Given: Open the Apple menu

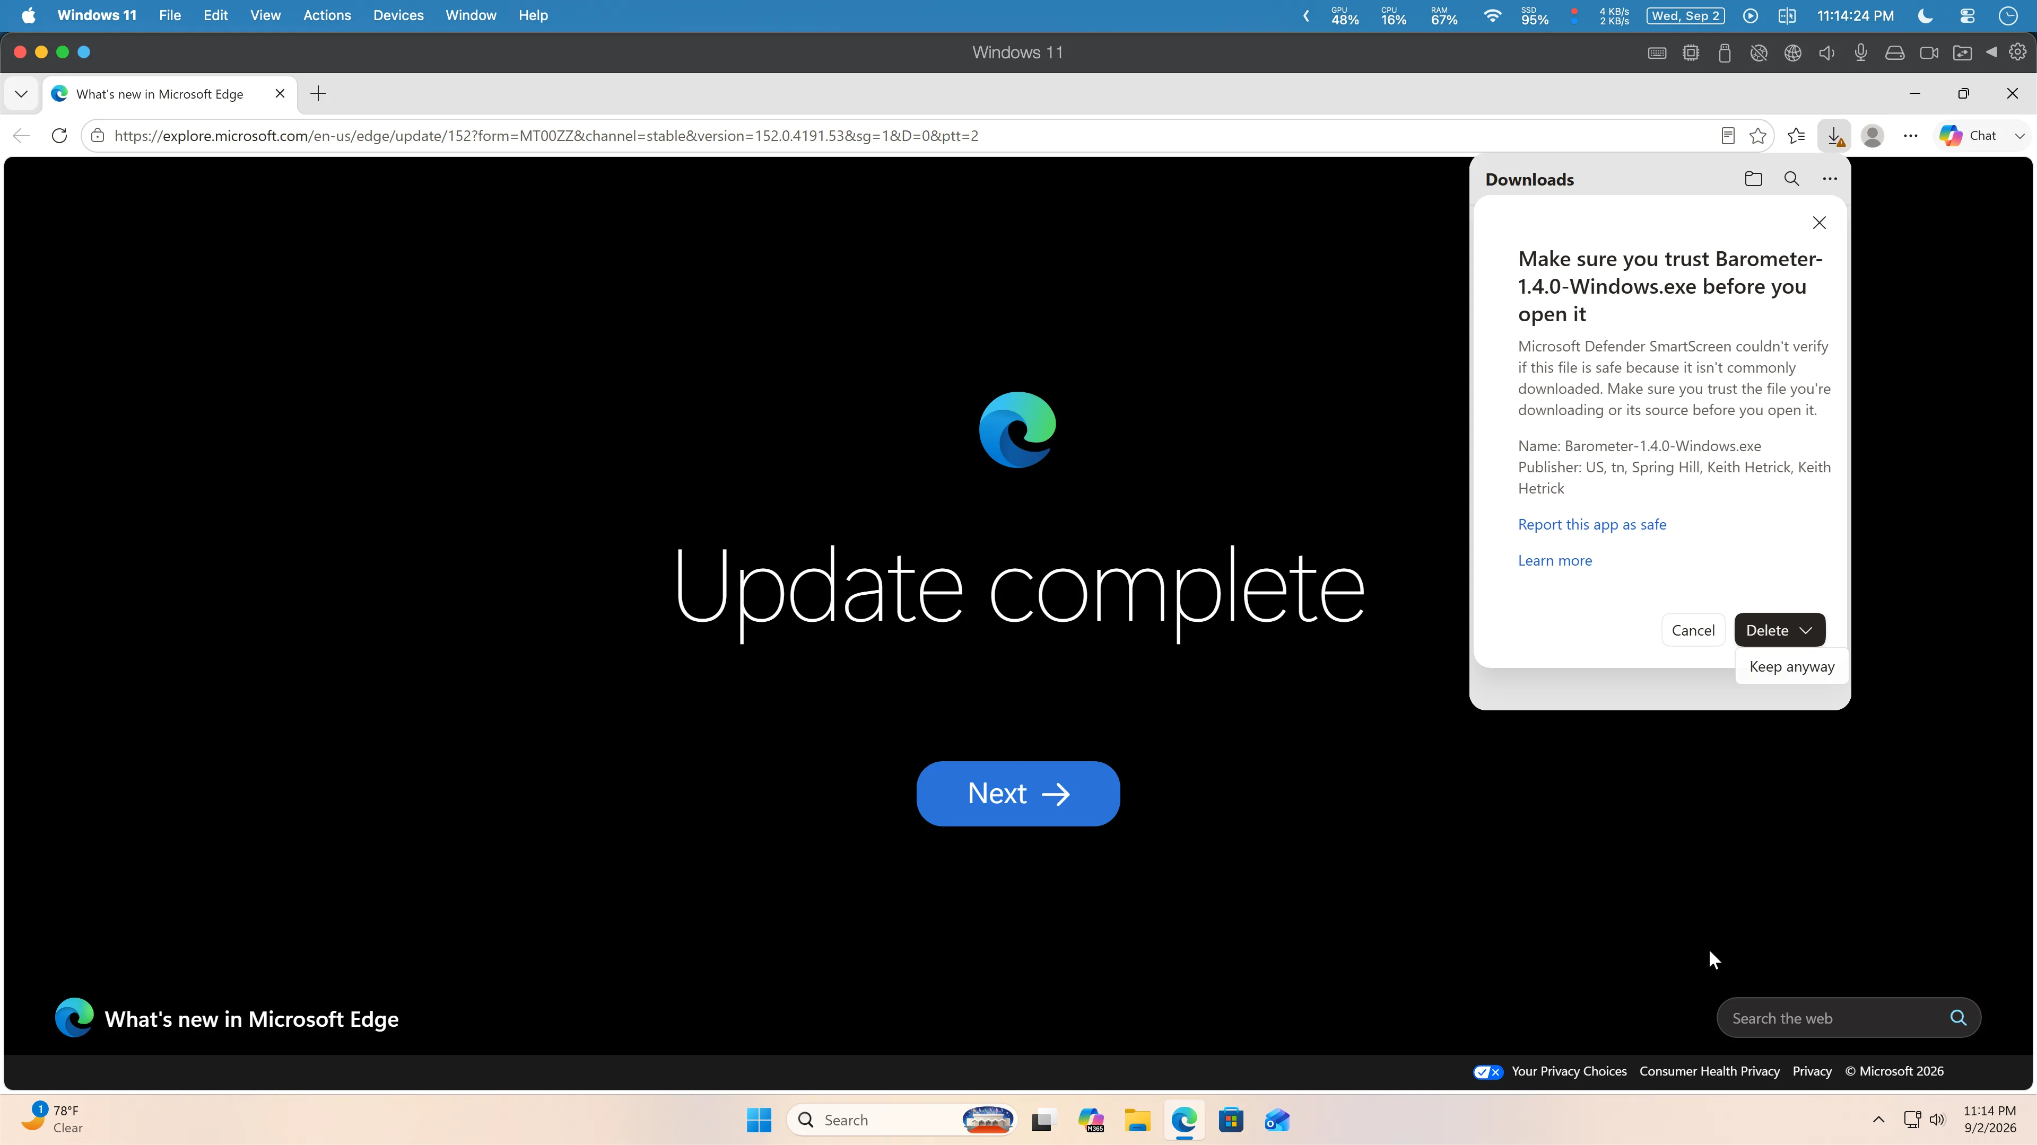Looking at the screenshot, I should [29, 16].
